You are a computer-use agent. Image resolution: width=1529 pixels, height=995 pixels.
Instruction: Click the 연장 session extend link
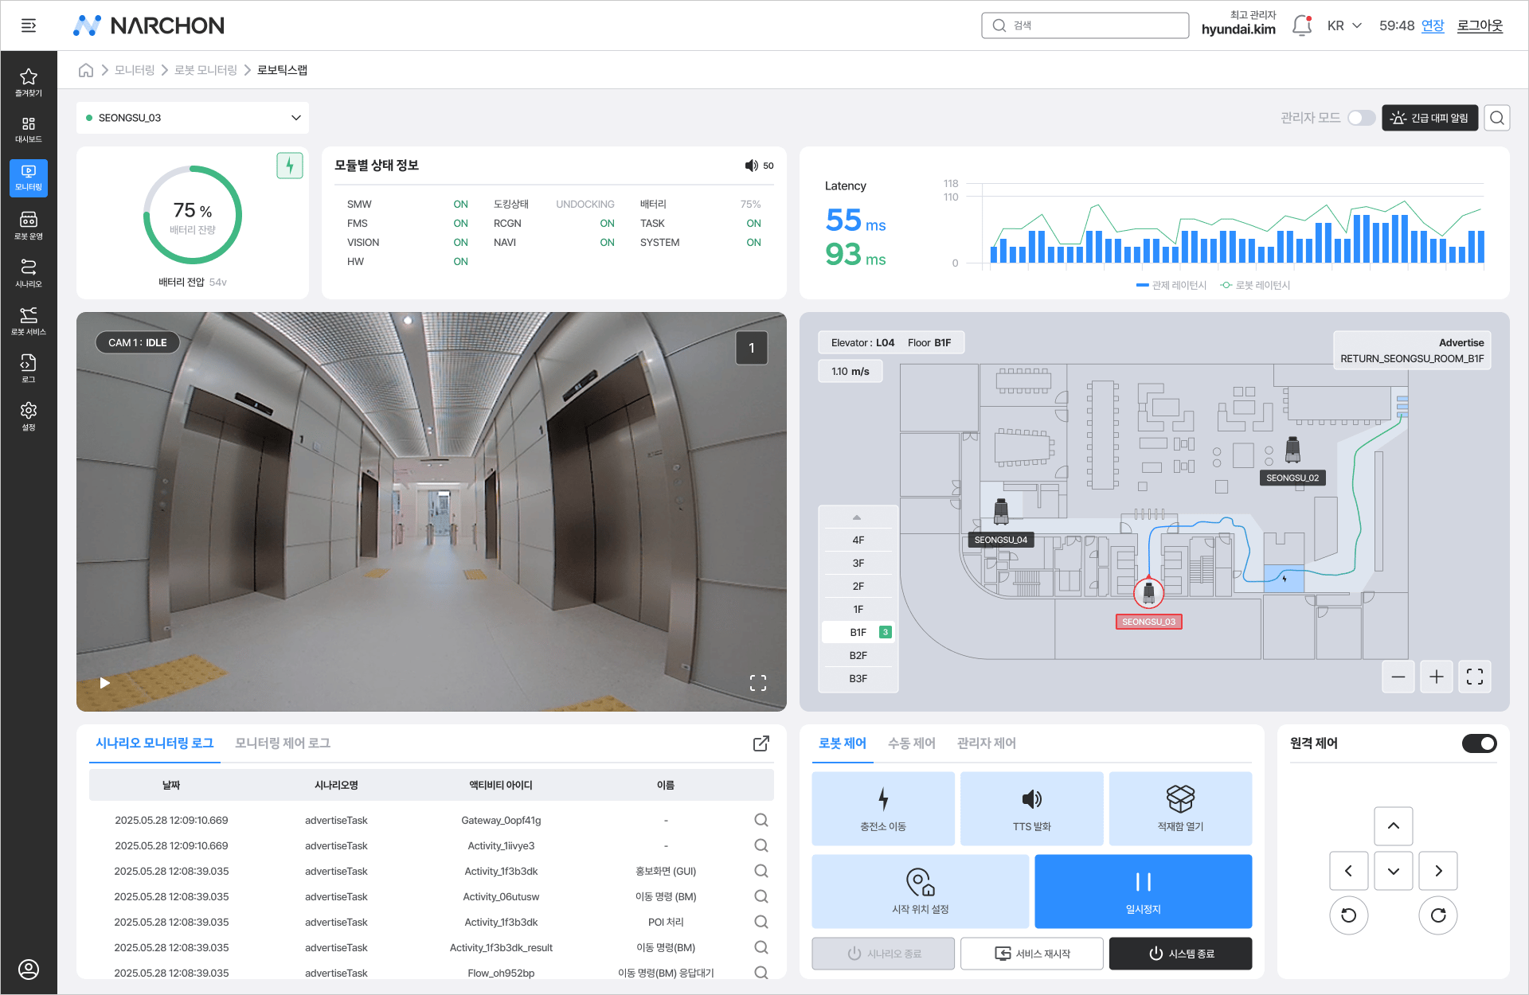[x=1433, y=25]
